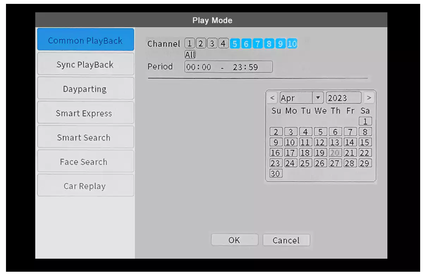
Task: Pick day 26 in the calendar
Action: pyautogui.click(x=320, y=163)
